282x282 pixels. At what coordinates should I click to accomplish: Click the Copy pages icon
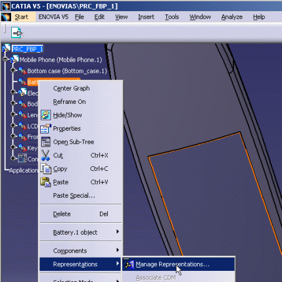tap(46, 169)
